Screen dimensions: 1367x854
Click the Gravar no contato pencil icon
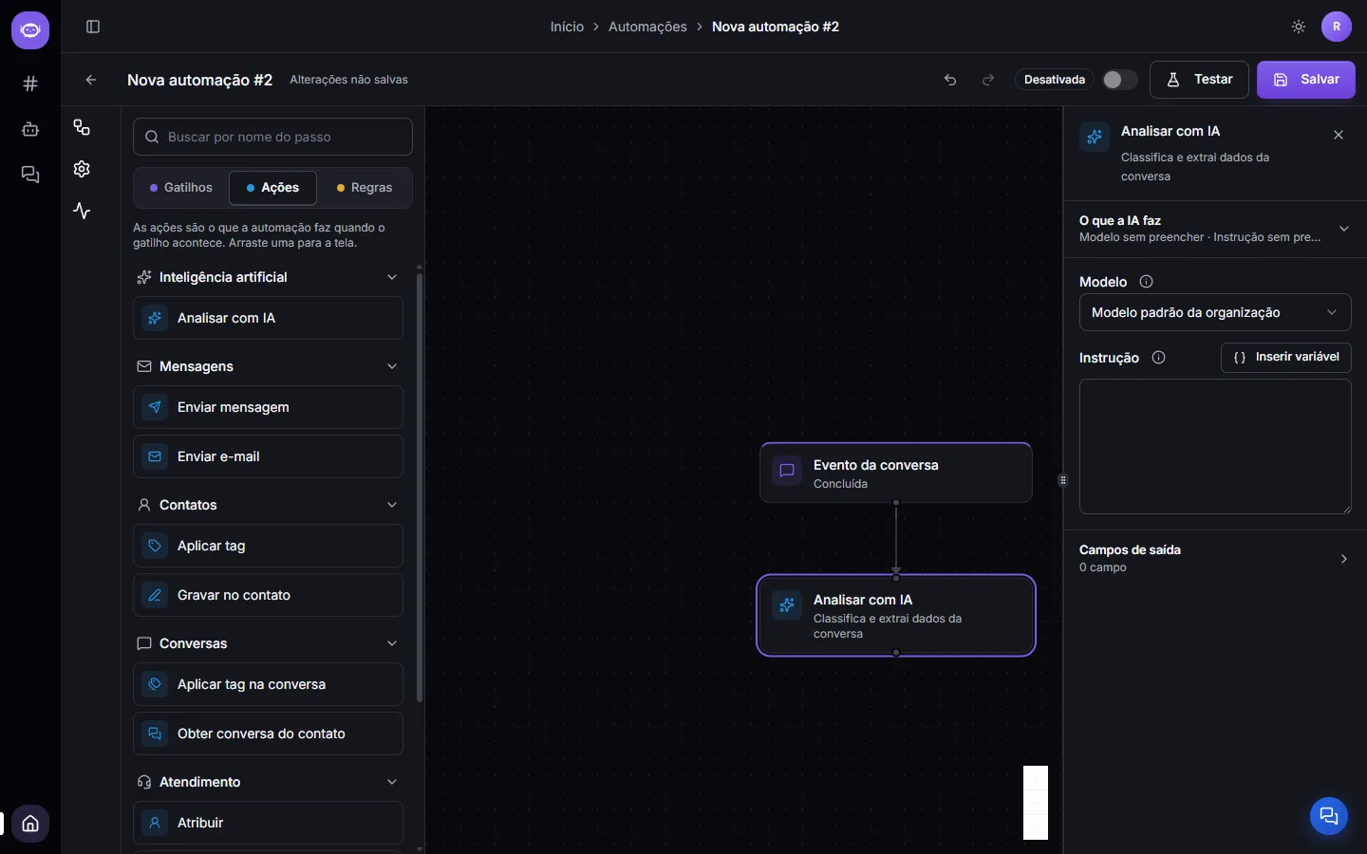[x=155, y=595]
